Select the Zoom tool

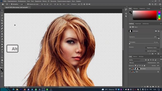coord(2,63)
